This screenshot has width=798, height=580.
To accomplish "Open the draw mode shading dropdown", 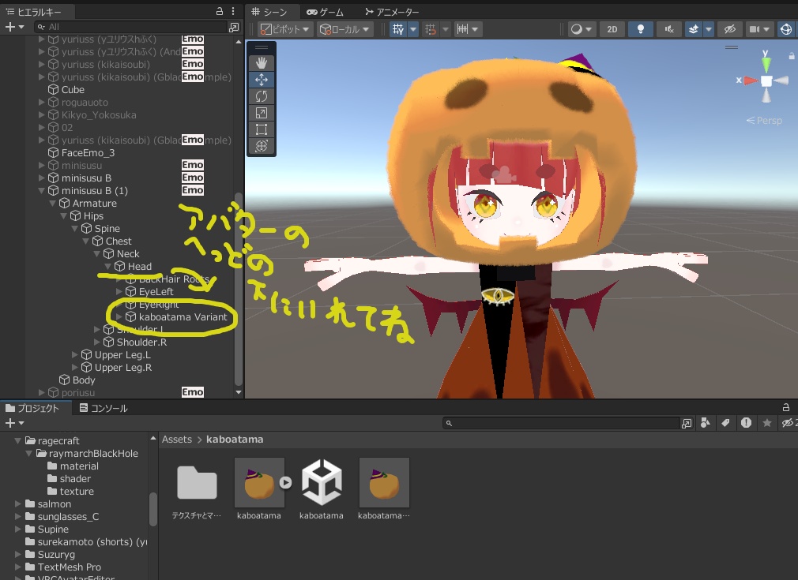I will 582,29.
